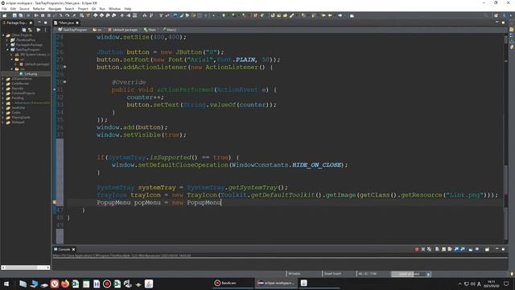Viewport: 515px width, 290px height.
Task: Expand the Notepad project folder
Action: [3, 122]
